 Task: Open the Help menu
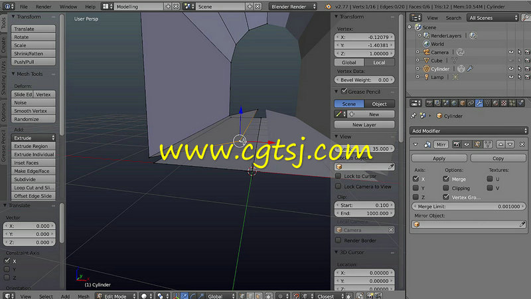(x=90, y=7)
